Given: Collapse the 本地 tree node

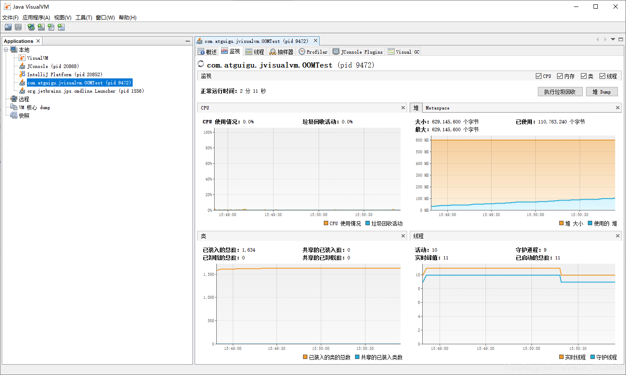Looking at the screenshot, I should tap(6, 49).
